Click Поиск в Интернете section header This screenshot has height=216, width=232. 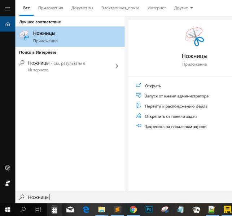[x=38, y=52]
